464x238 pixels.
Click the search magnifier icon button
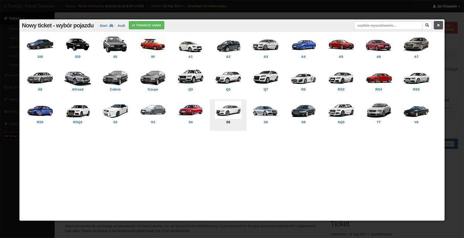tap(427, 25)
